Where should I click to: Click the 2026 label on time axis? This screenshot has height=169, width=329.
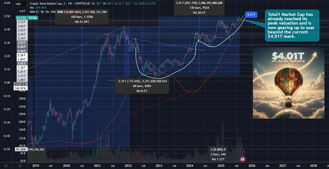[252, 166]
